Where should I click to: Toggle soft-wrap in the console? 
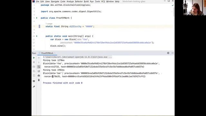[39, 67]
